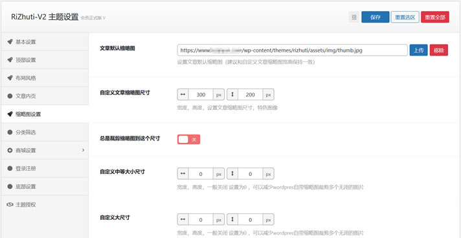This screenshot has width=461, height=238.
Task: Click the circle icon beside 分类筛选
Action: pos(10,133)
